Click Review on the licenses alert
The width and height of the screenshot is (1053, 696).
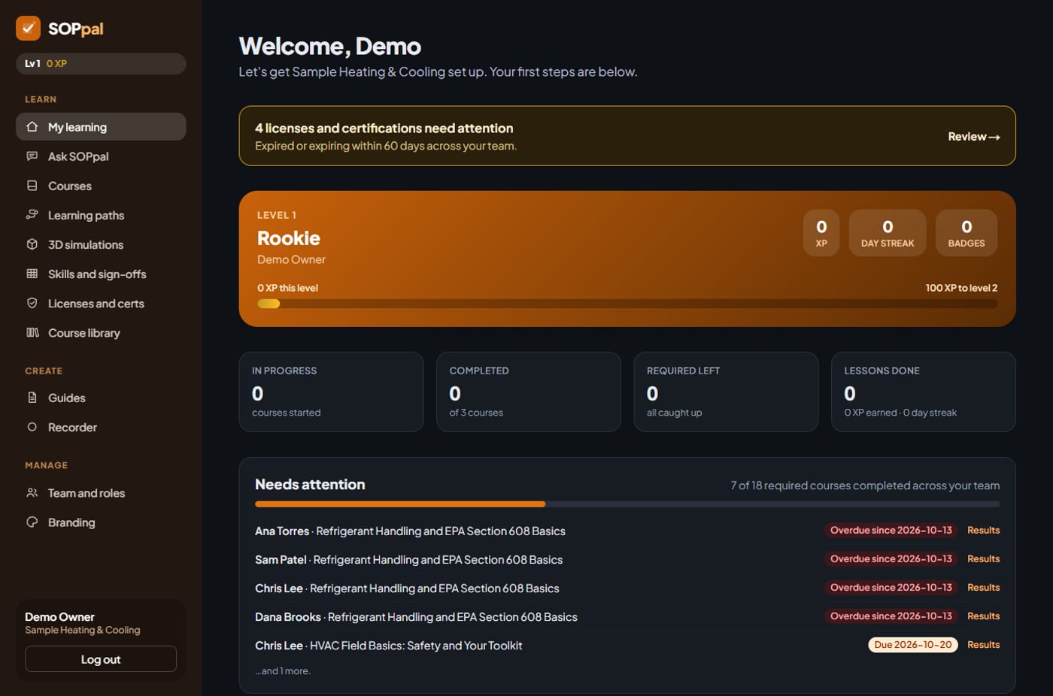974,137
